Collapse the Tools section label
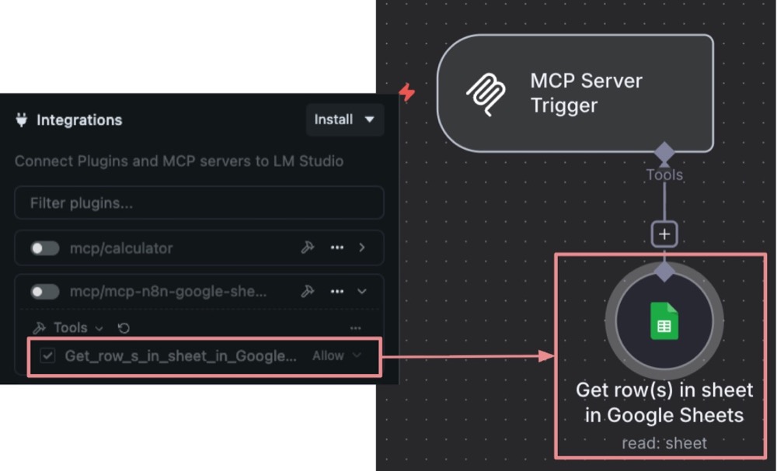 coord(68,328)
